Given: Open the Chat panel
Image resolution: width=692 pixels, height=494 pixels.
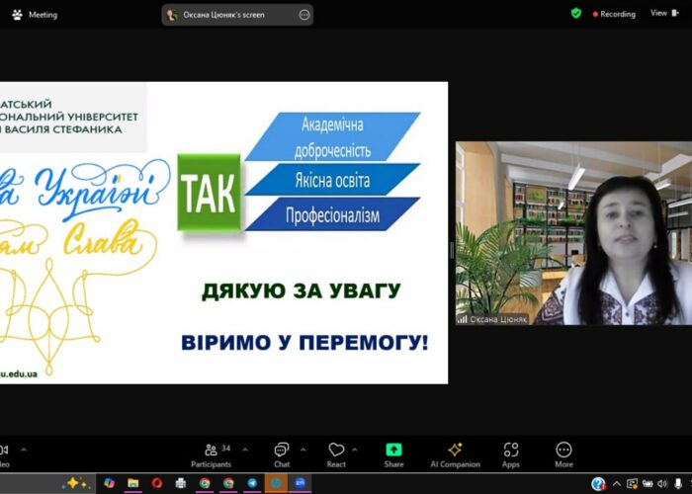Looking at the screenshot, I should click(x=282, y=453).
